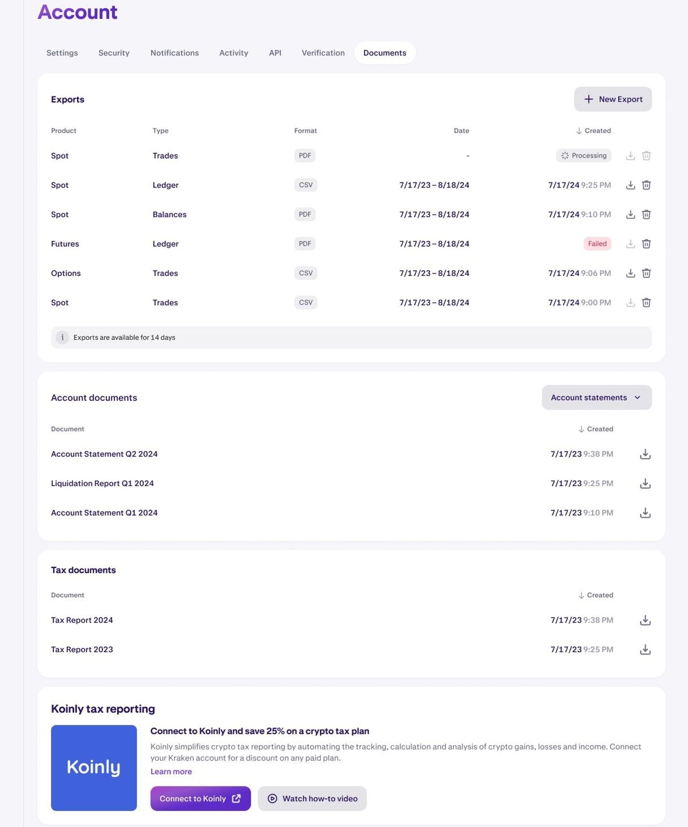Open the Notifications tab
The width and height of the screenshot is (688, 827).
[175, 53]
